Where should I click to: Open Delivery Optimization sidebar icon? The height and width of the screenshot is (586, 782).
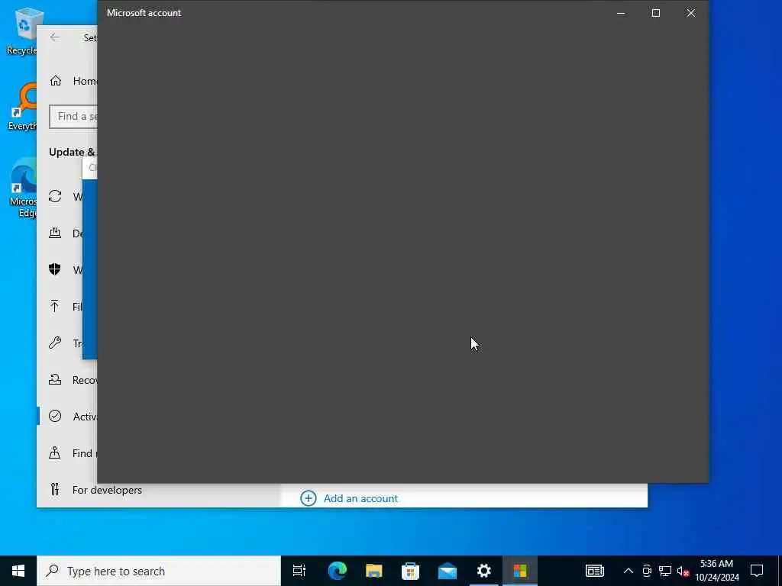coord(55,233)
